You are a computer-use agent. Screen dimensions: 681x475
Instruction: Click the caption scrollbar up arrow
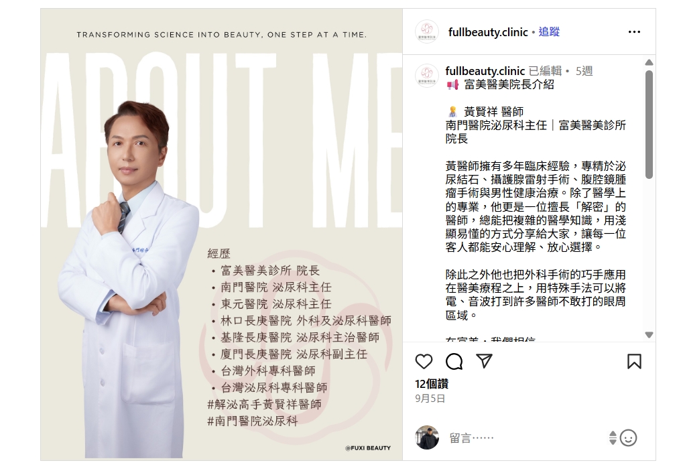[649, 62]
